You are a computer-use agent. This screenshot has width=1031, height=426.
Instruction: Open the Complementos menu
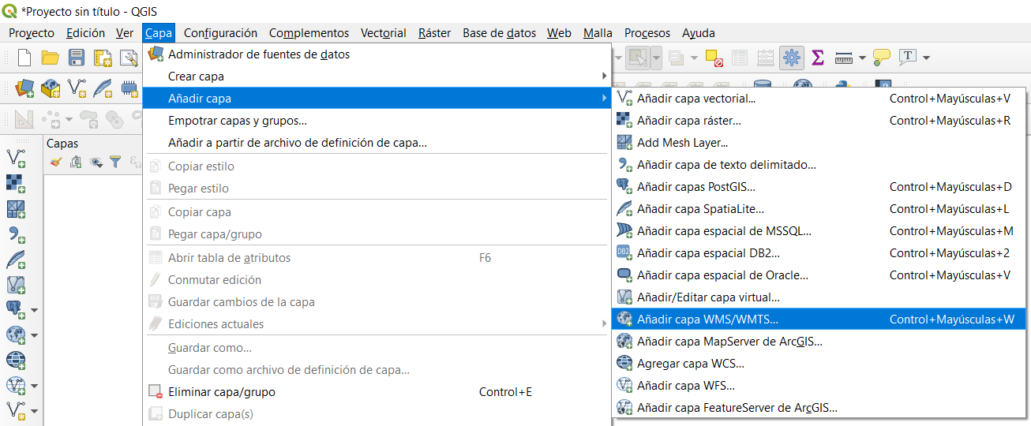(x=309, y=33)
